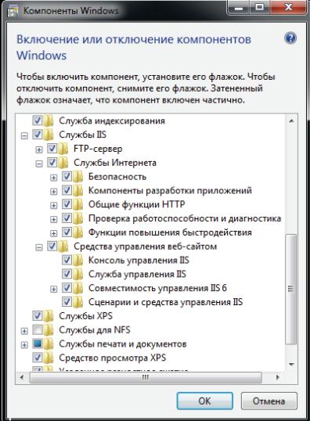The image size is (310, 421).
Task: Select the Службы печати и документов label
Action: (x=122, y=344)
